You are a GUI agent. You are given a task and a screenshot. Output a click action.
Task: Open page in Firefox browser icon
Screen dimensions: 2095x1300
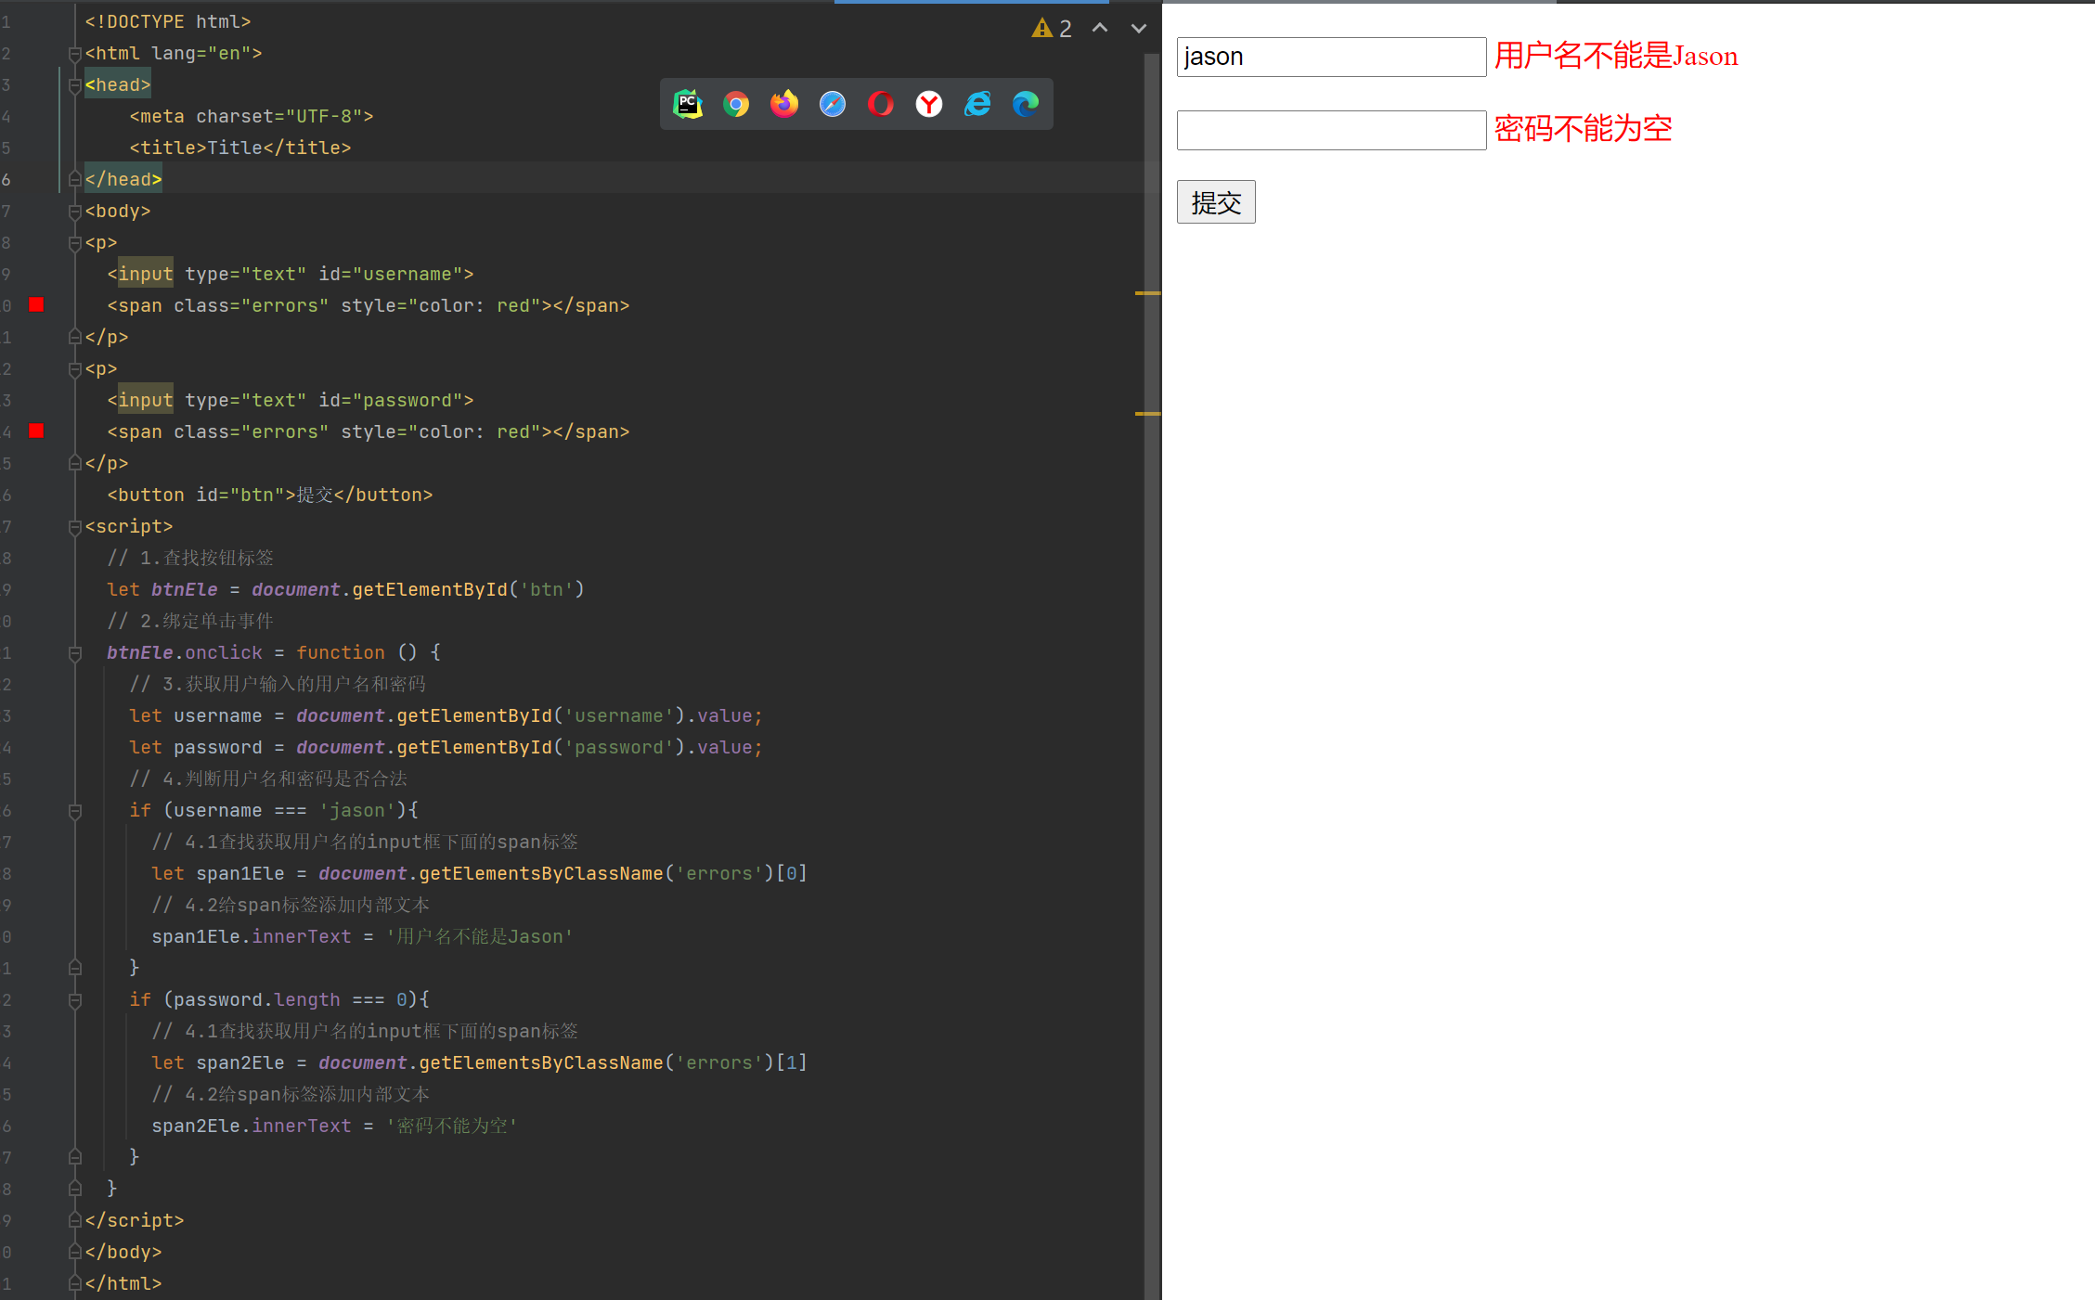pyautogui.click(x=784, y=104)
